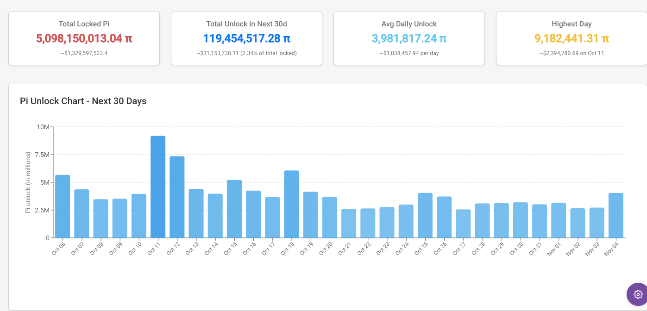Click the Nov 04 bar
This screenshot has height=311, width=647.
point(616,215)
